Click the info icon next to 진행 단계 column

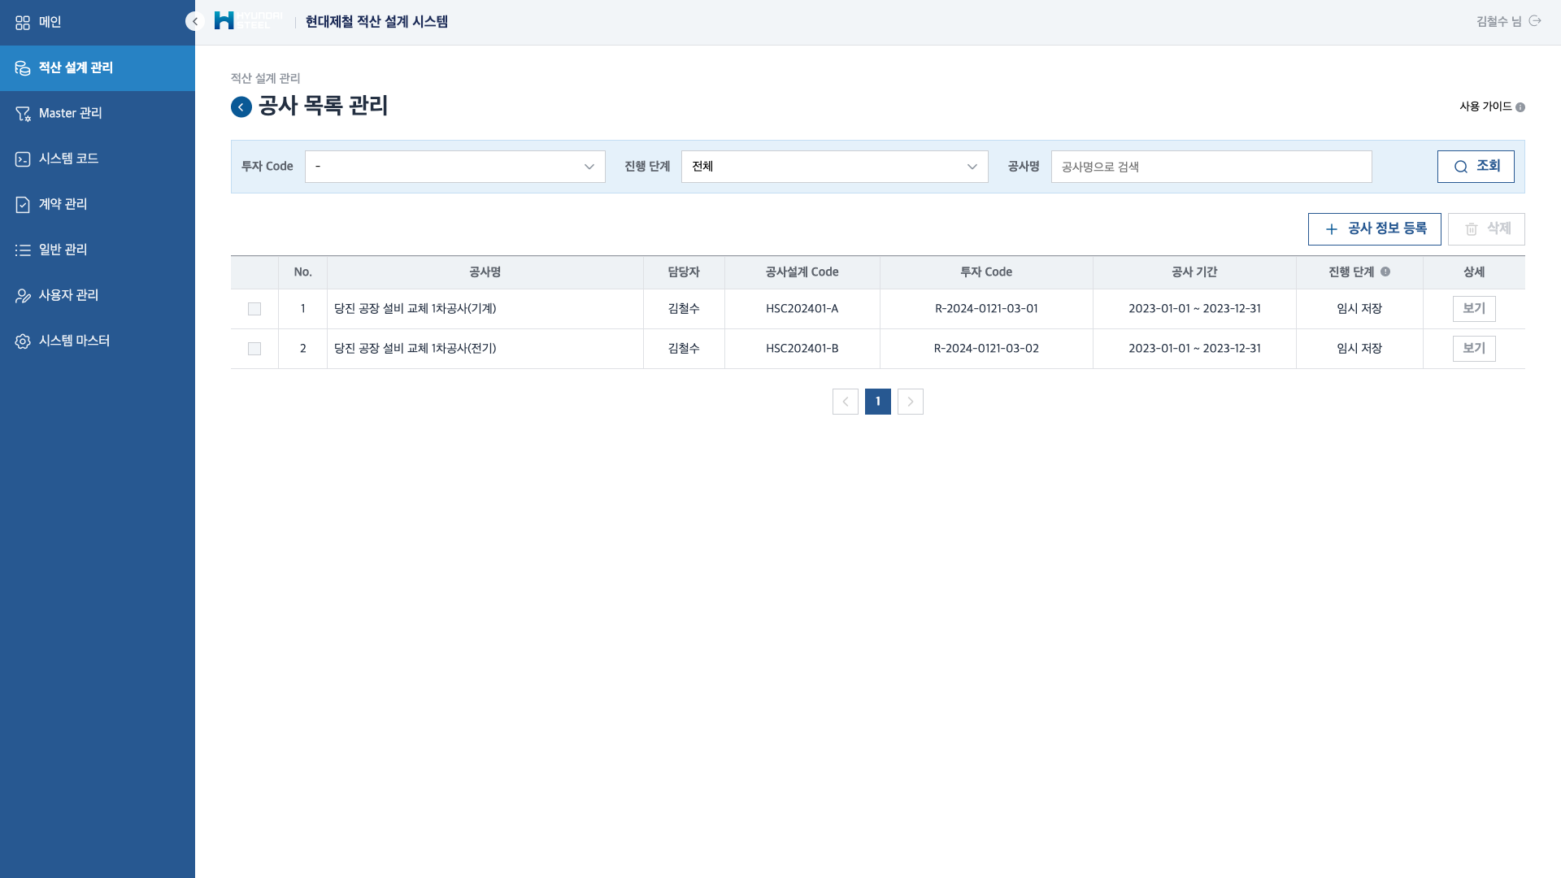pos(1385,272)
